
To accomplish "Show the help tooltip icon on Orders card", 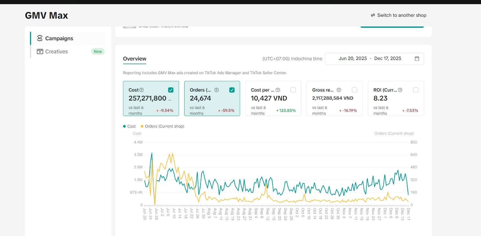I will click(216, 90).
